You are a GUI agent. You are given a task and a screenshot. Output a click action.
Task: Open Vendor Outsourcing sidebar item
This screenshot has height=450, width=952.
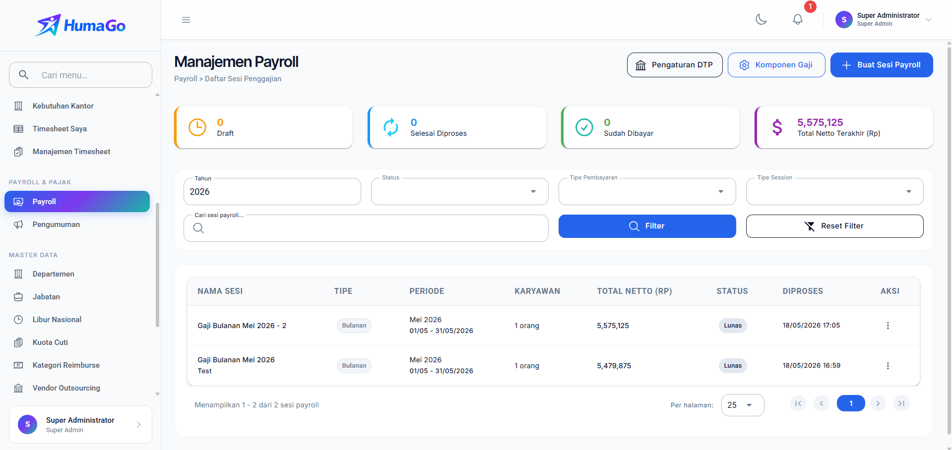[77, 388]
